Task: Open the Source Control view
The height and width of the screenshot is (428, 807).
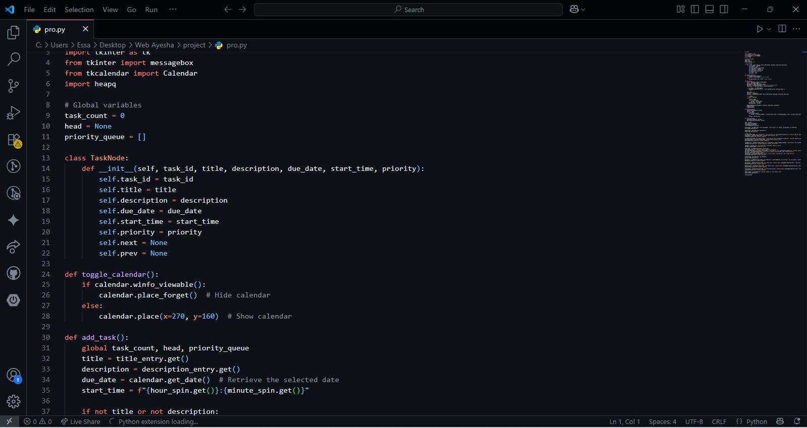Action: [x=14, y=86]
